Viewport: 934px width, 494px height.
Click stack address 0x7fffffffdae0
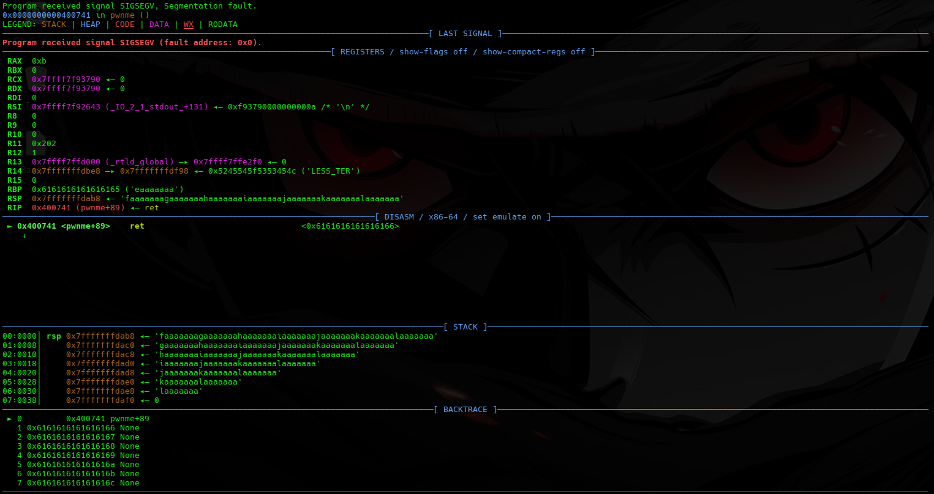point(100,382)
